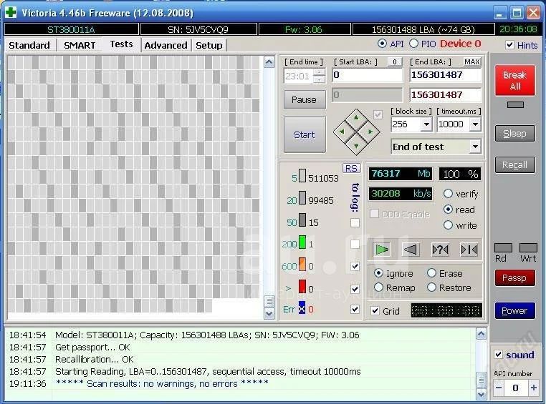Select the API mode radio button

tap(382, 44)
